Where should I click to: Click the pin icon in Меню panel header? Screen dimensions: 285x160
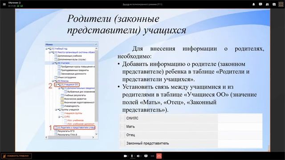pos(96,44)
